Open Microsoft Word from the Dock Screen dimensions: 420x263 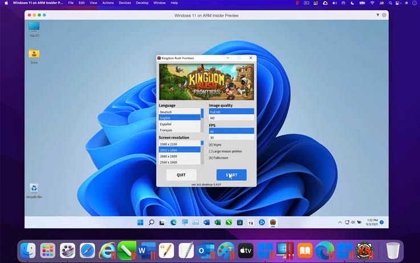[x=147, y=250]
